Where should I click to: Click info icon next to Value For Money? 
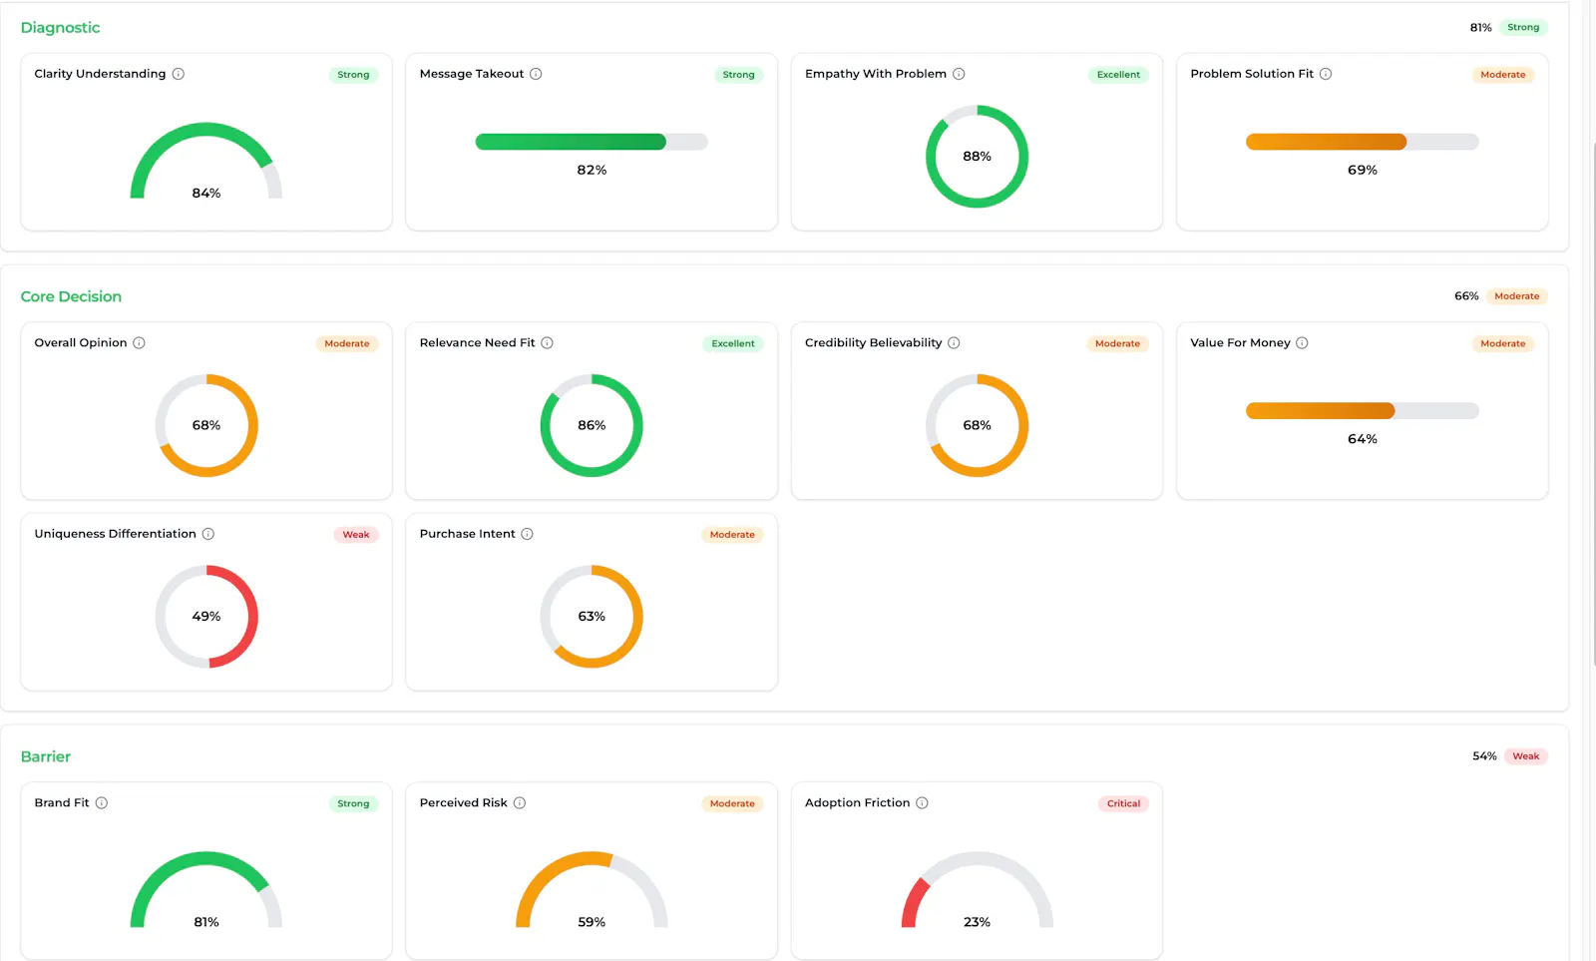tap(1302, 343)
